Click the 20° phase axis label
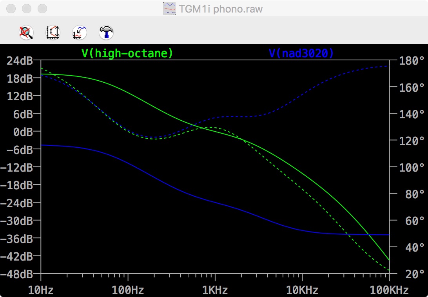The height and width of the screenshot is (297, 428). pyautogui.click(x=415, y=274)
